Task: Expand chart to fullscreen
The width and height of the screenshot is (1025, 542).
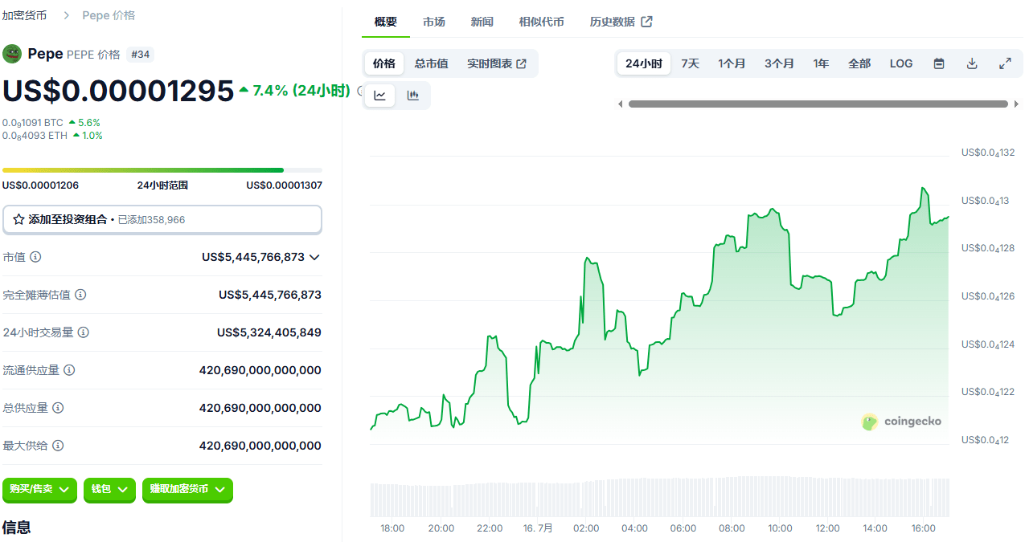Action: pos(1005,63)
